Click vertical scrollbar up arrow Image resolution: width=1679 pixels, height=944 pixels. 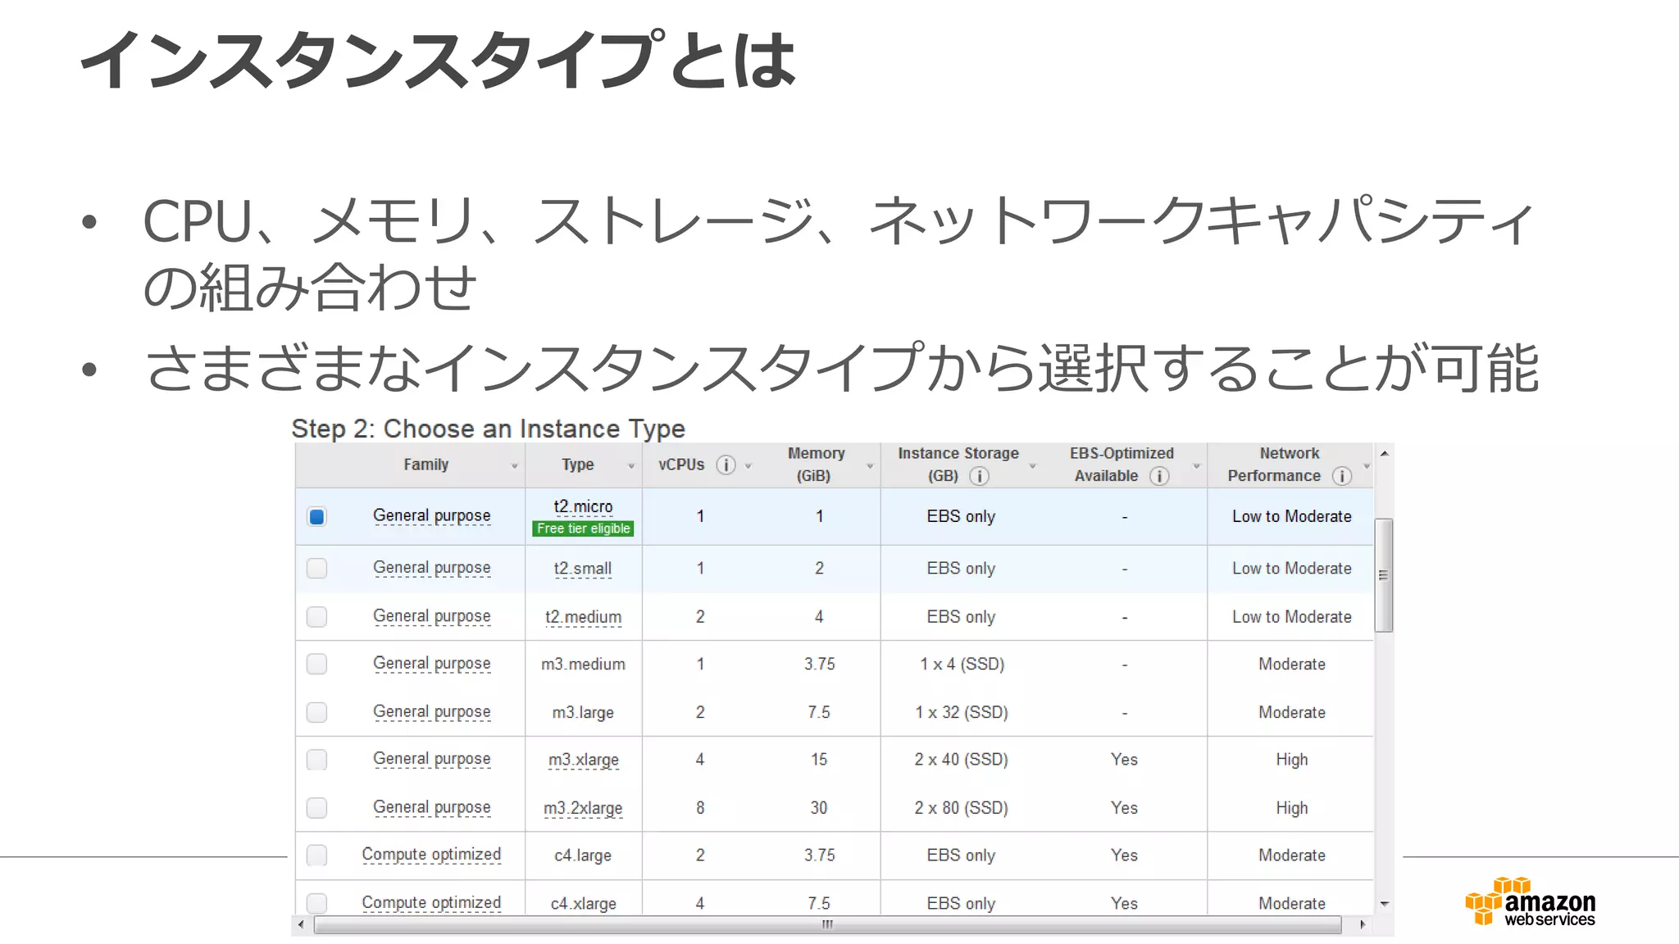point(1384,454)
